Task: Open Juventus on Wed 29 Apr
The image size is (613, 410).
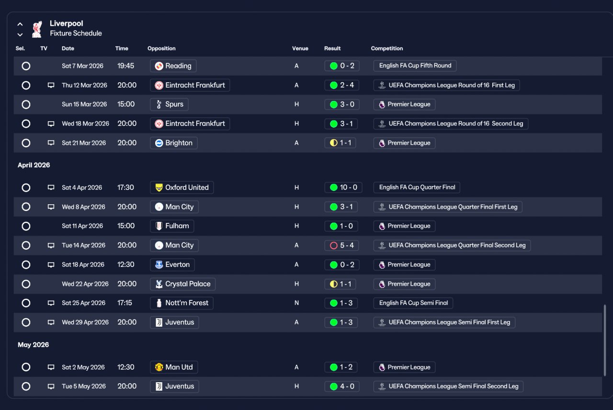Action: click(x=174, y=322)
